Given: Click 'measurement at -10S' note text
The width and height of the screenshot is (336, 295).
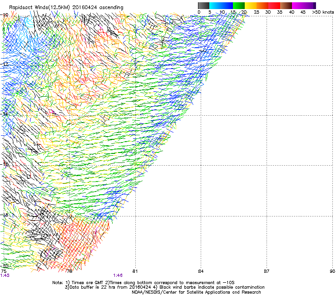Looking at the screenshot, I should pyautogui.click(x=210, y=283).
